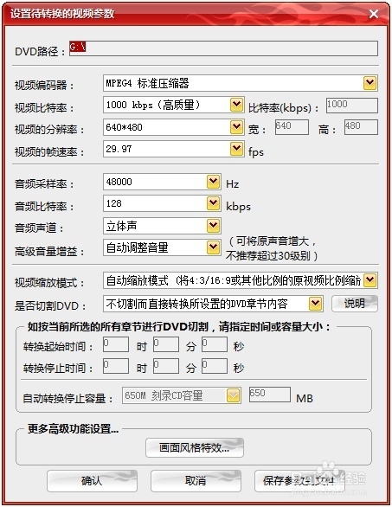Click 转换起始时间 hours field
The height and width of the screenshot is (507, 392).
116,344
